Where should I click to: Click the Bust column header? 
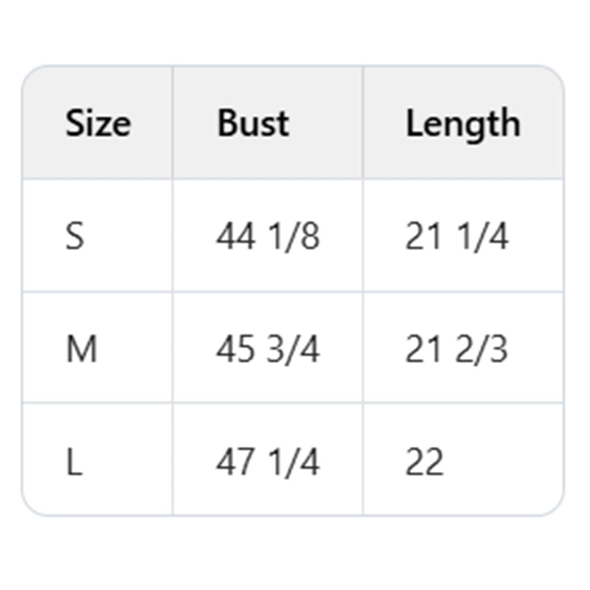[253, 123]
